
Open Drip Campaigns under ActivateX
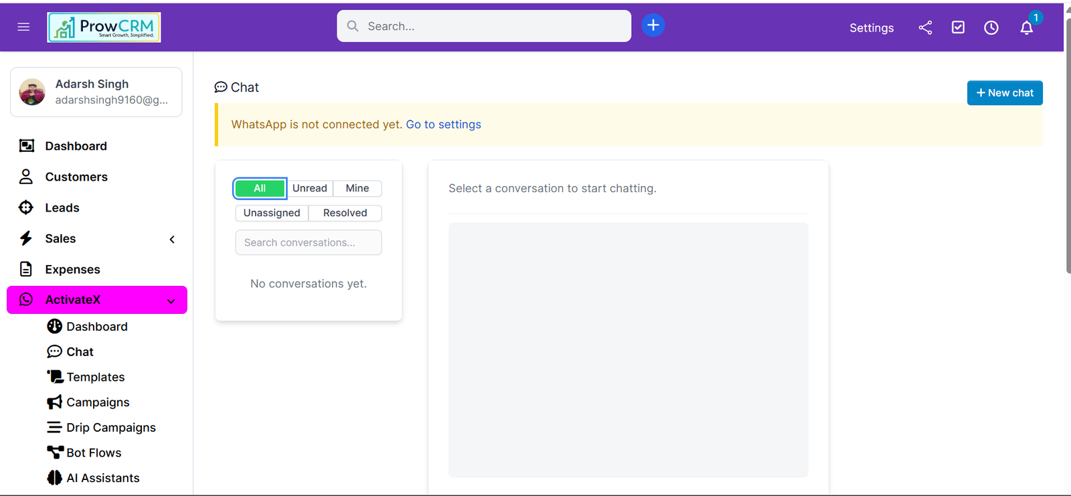(111, 428)
